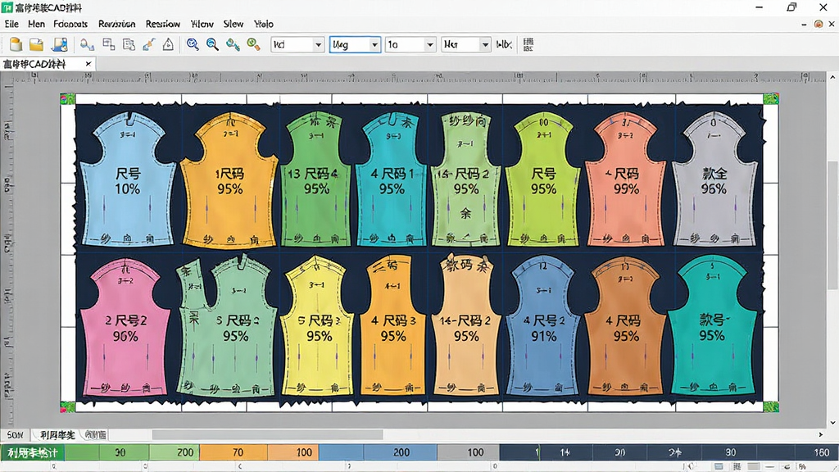Click the light green "200" legend swatch
The image size is (839, 472).
(175, 452)
